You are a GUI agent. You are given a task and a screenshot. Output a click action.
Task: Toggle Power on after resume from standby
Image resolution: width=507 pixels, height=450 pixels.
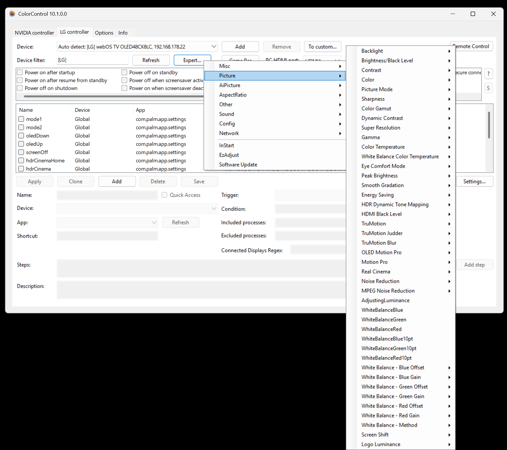click(x=20, y=80)
